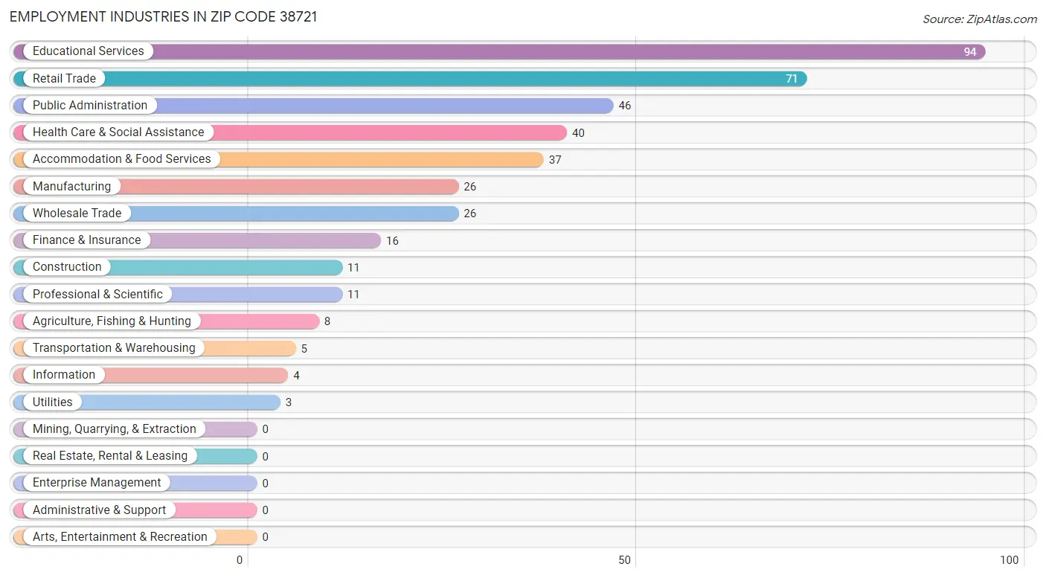Click the chart title Employment Industries in Zip Code 38721
Viewport: 1046px width, 578px height.
[164, 17]
